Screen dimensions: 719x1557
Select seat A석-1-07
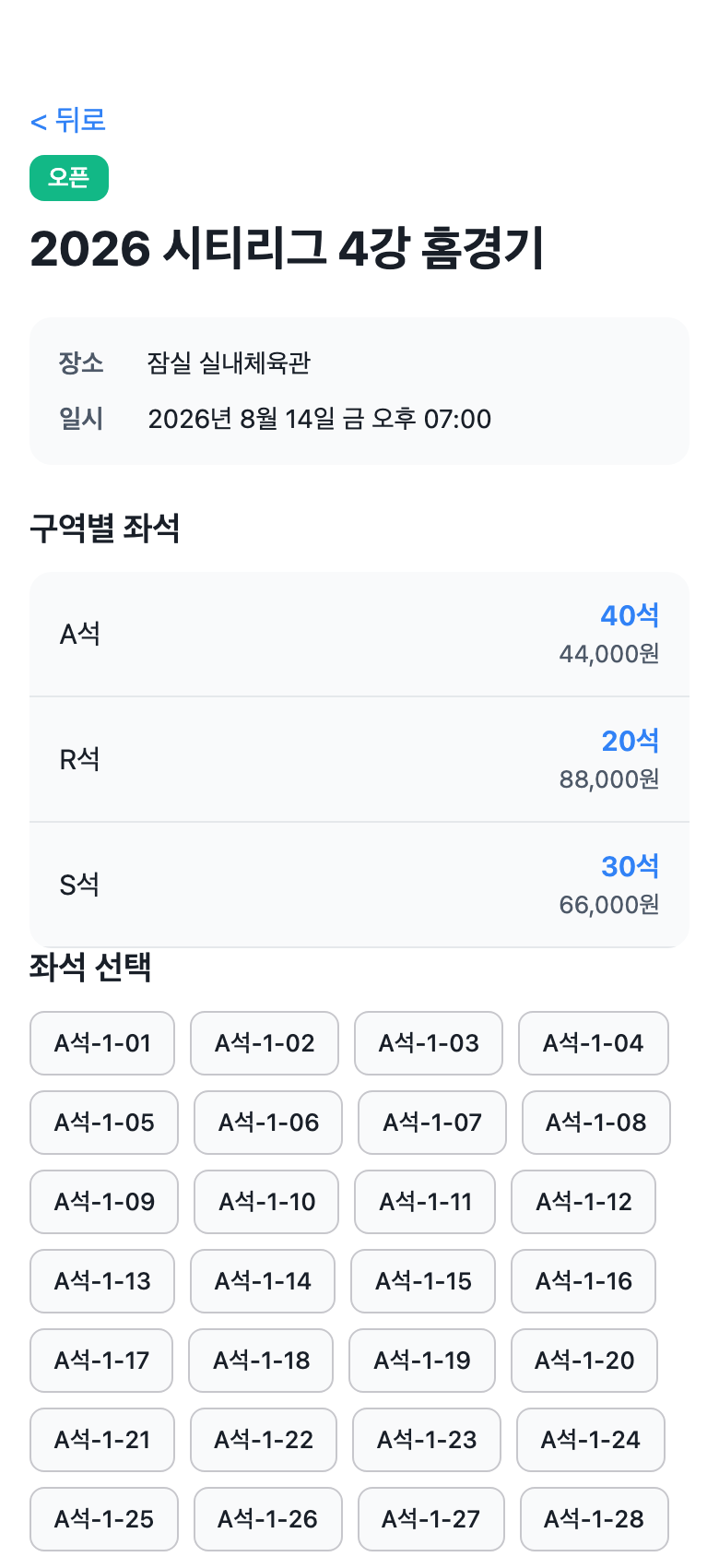coord(432,1123)
